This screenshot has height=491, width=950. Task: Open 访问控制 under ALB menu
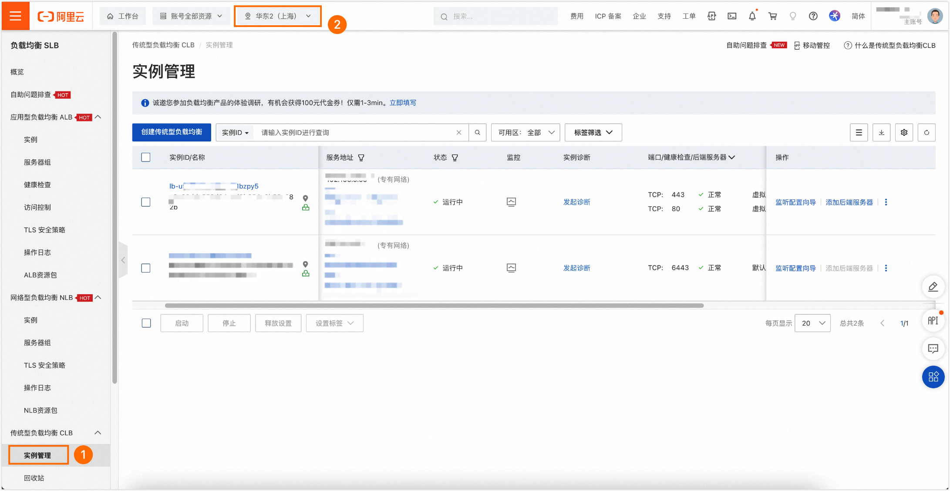coord(37,207)
